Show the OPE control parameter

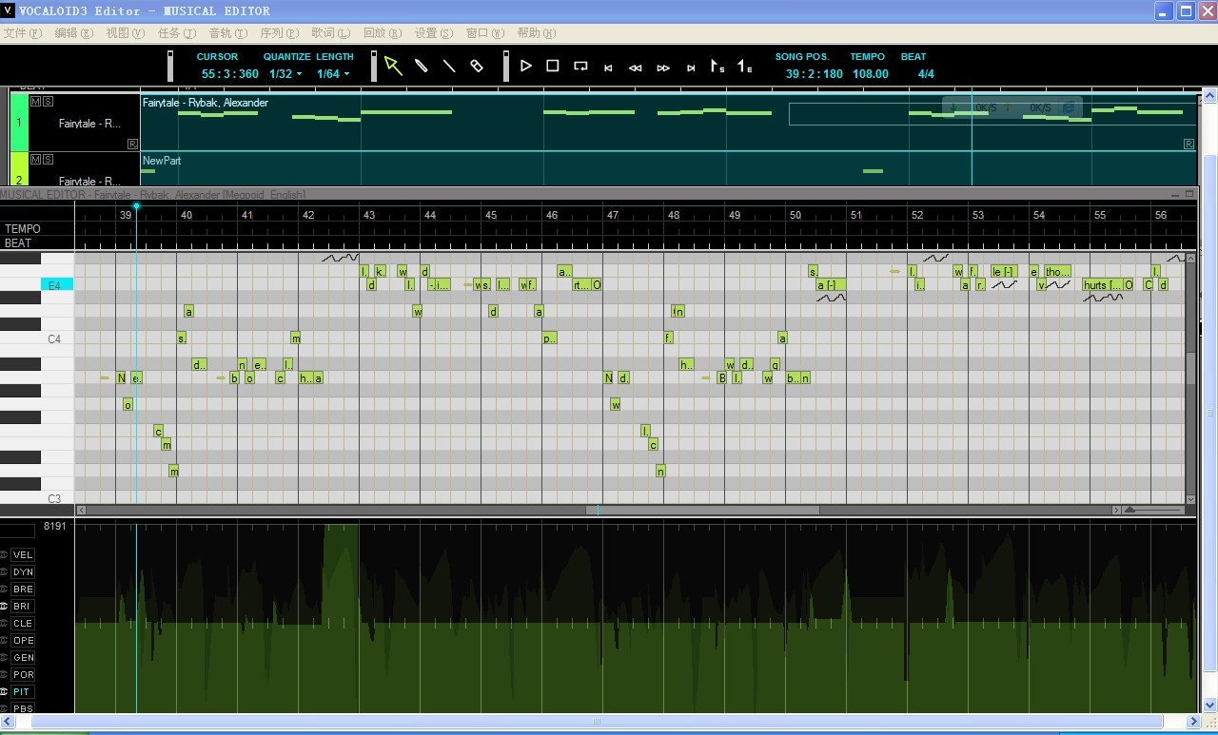(x=23, y=641)
